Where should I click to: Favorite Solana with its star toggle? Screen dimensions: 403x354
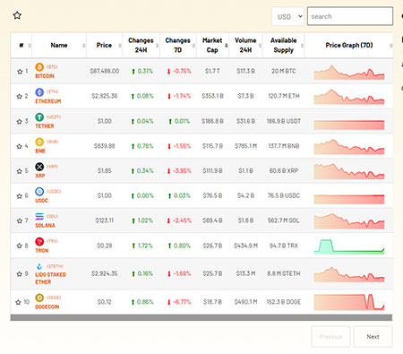(x=20, y=220)
